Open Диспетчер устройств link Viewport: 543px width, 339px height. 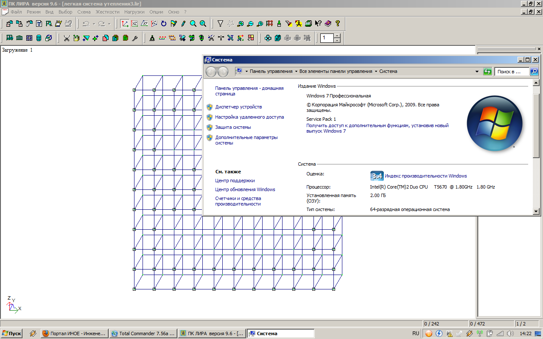click(238, 107)
